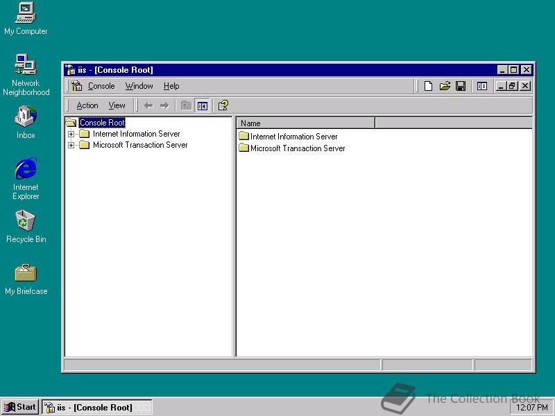Click the Start button on the taskbar
This screenshot has height=416, width=555.
click(20, 407)
